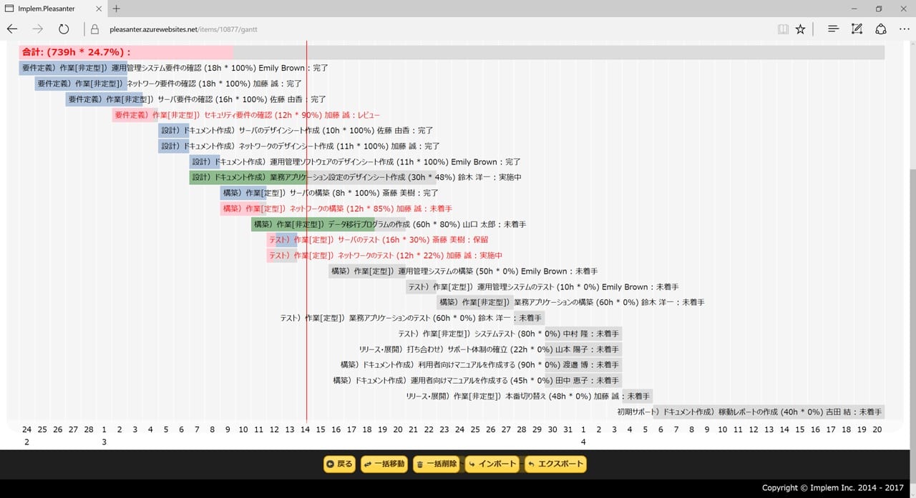
Task: Open the Hub lines icon
Action: pos(833,29)
